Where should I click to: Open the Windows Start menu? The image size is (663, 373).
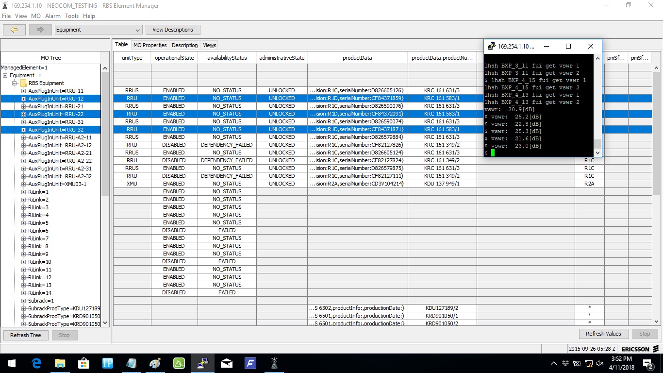coord(11,363)
